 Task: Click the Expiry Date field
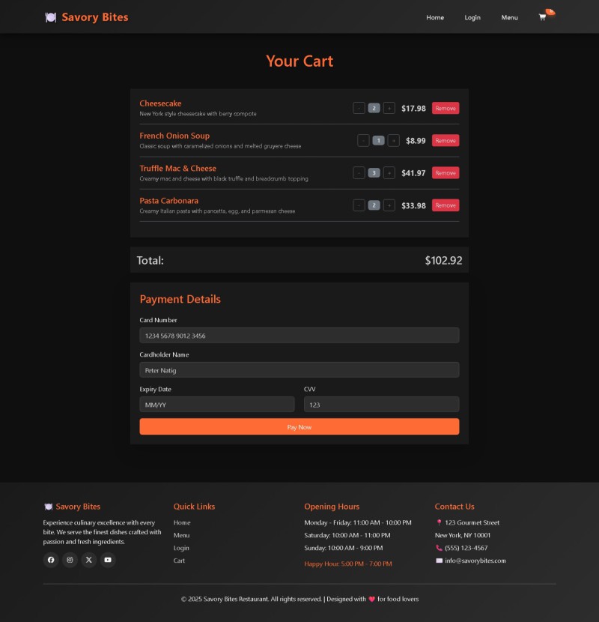click(x=216, y=405)
